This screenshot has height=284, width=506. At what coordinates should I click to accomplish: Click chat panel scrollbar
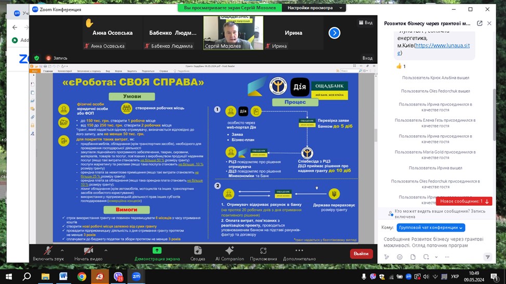tap(494, 115)
